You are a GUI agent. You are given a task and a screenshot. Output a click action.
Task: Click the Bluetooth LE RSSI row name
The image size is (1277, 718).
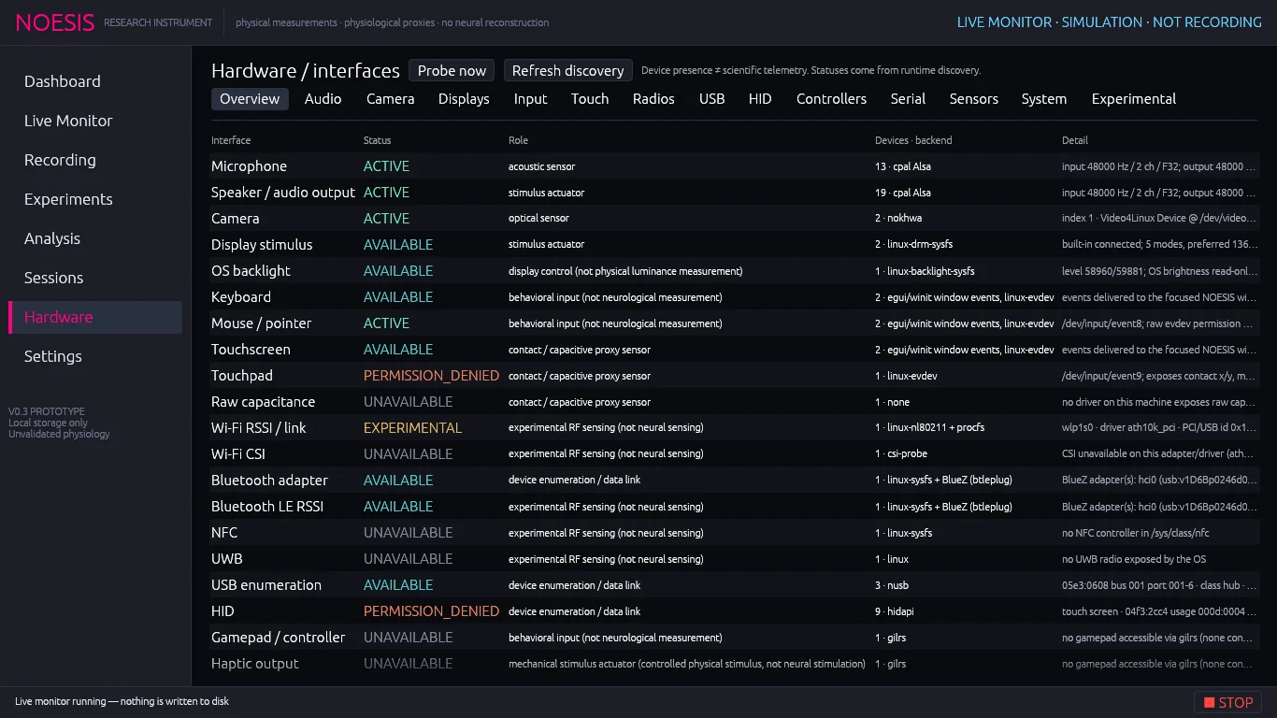267,507
